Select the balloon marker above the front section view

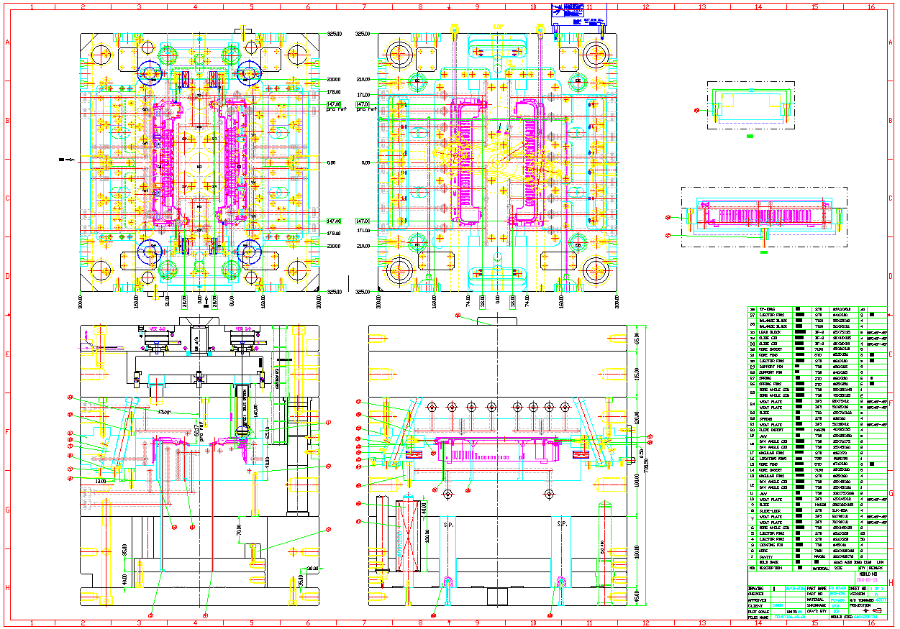pos(458,315)
